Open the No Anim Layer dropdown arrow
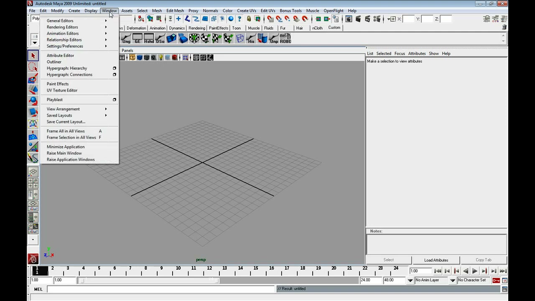Image resolution: width=535 pixels, height=301 pixels. (x=410, y=280)
